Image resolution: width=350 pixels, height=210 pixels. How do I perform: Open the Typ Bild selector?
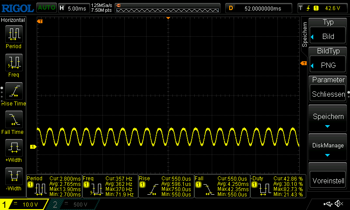coord(328,31)
